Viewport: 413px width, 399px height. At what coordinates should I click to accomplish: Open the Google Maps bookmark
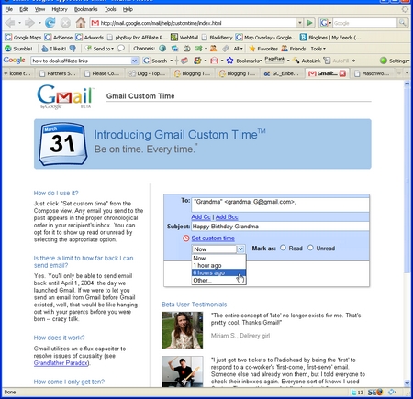pos(23,38)
